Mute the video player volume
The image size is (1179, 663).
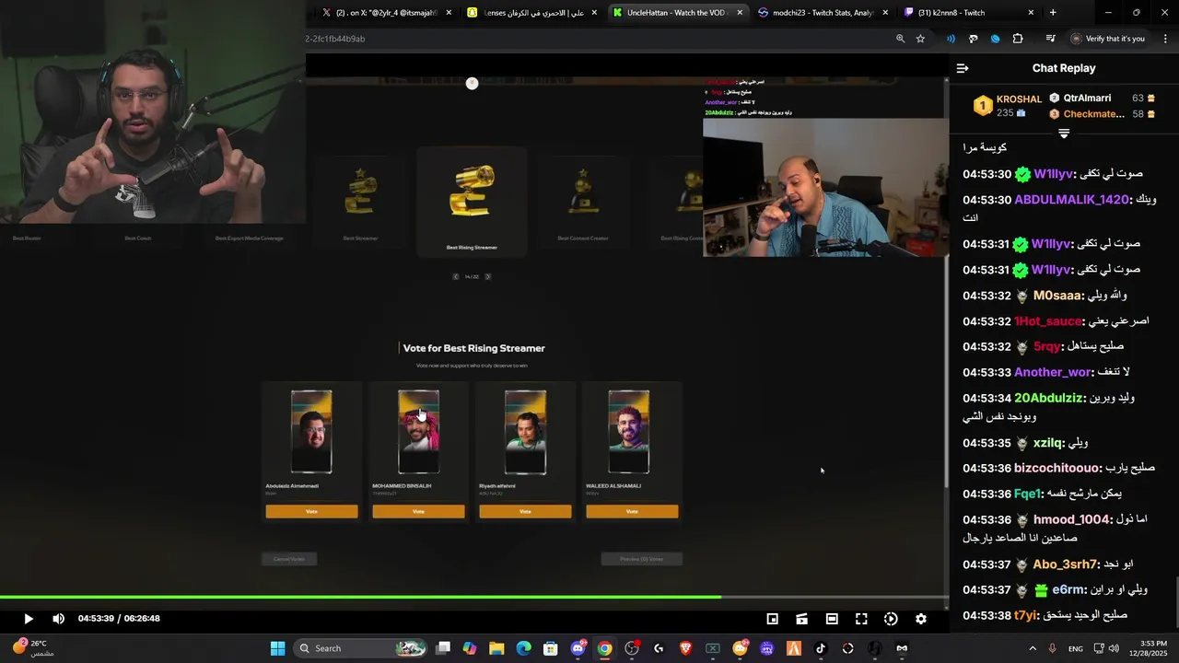pos(59,619)
